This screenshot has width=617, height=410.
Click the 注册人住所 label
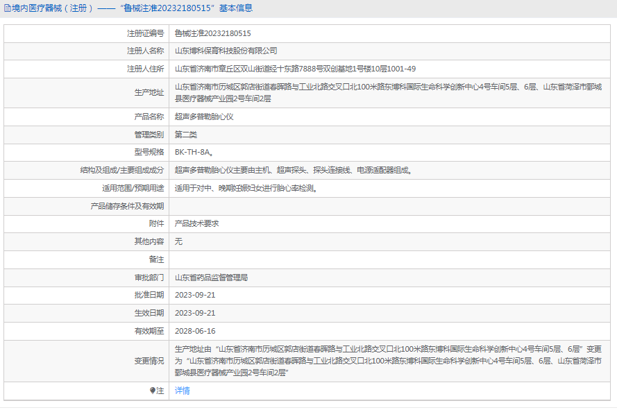pyautogui.click(x=145, y=69)
